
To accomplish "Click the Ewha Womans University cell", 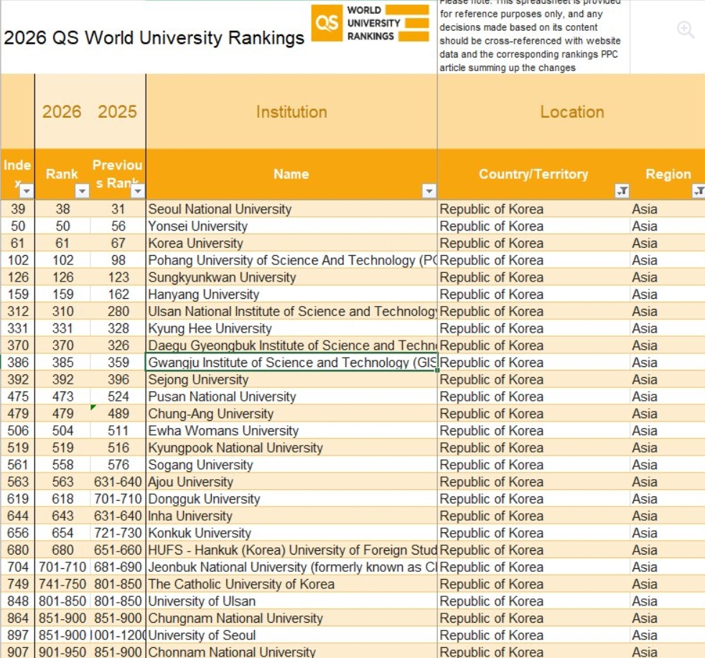I will tap(291, 431).
